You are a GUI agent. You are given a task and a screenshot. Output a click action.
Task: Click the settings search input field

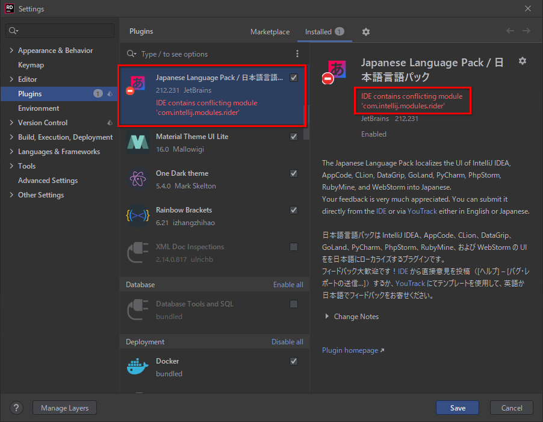60,31
